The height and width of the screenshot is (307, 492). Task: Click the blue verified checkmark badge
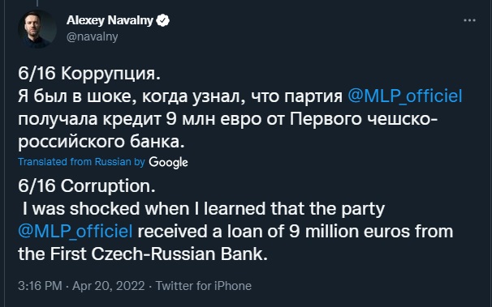[x=163, y=20]
